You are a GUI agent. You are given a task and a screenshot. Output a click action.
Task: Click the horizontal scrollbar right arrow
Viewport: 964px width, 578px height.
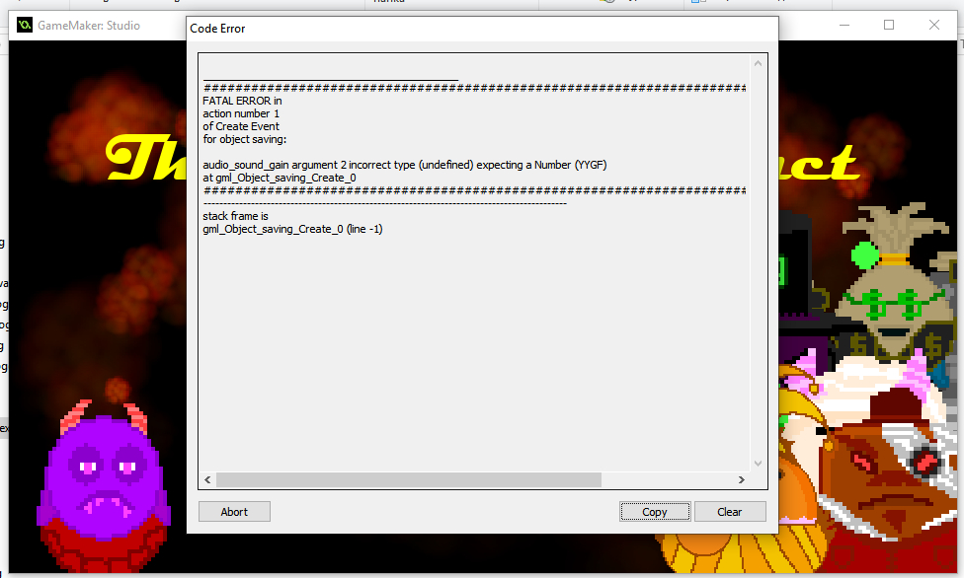coord(742,479)
